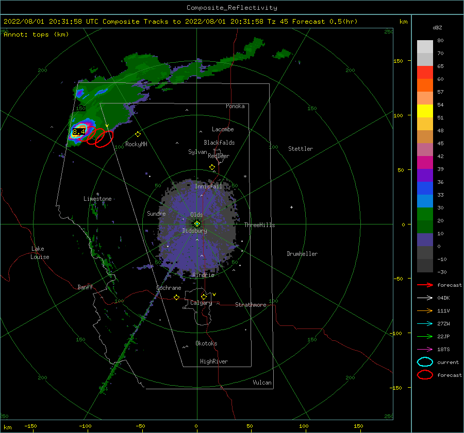The height and width of the screenshot is (433, 464).
Task: Click the Limestone location label
Action: click(97, 199)
